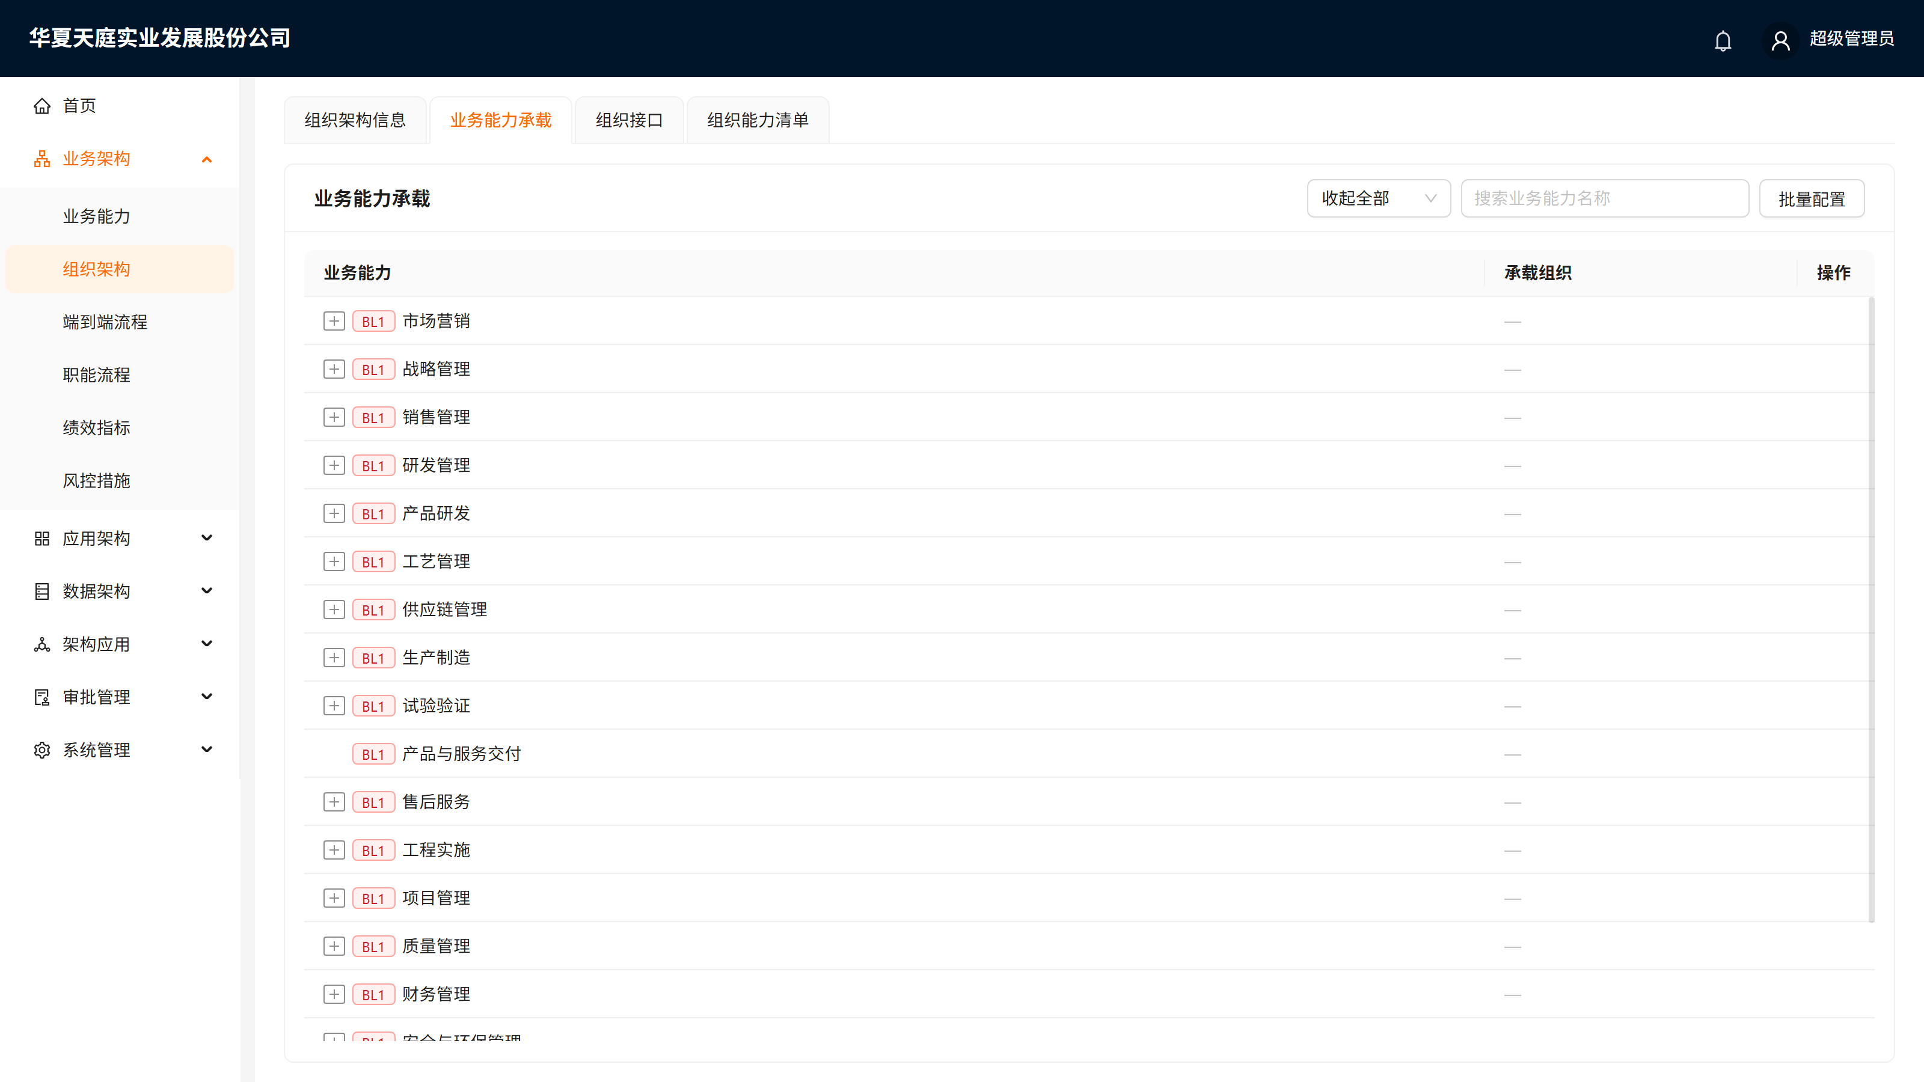Click the 批量配置 button
The height and width of the screenshot is (1082, 1924).
point(1811,198)
